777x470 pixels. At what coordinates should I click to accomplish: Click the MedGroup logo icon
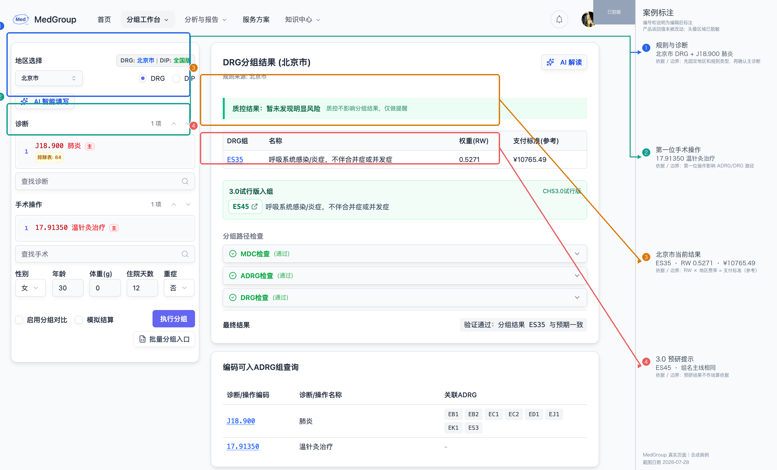[21, 19]
